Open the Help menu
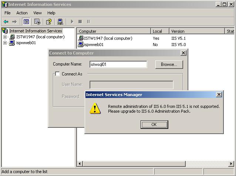 pos(51,13)
